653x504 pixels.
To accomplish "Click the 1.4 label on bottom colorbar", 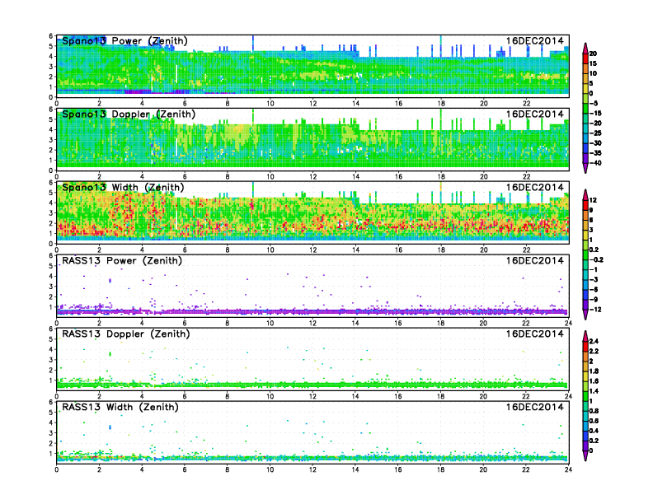I will pyautogui.click(x=594, y=391).
